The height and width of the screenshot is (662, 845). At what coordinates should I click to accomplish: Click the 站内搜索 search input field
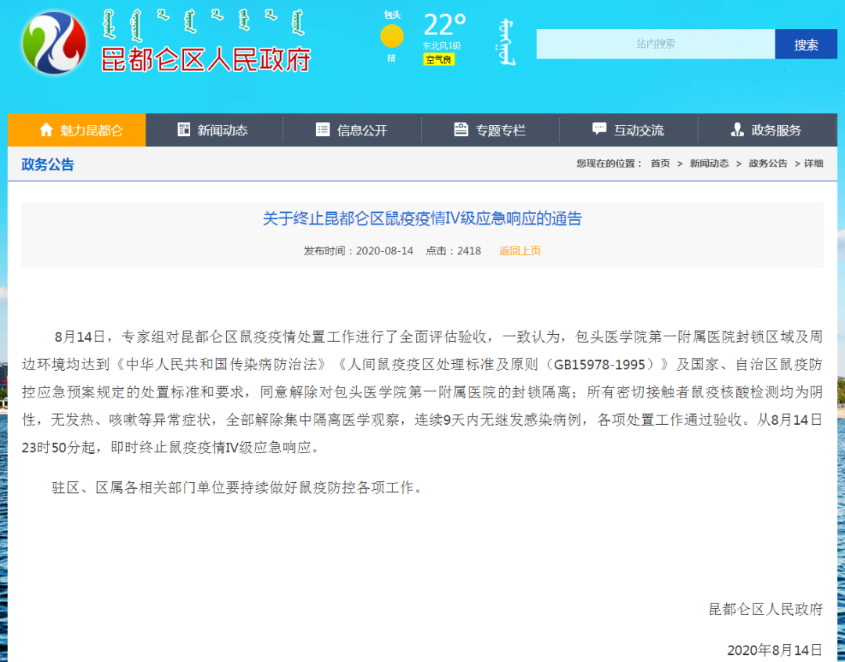(655, 44)
